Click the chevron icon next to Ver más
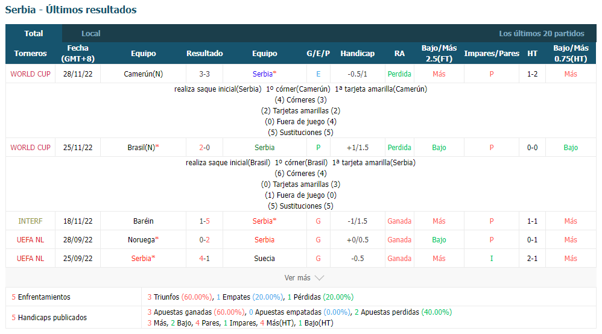602x334 pixels. (x=320, y=278)
